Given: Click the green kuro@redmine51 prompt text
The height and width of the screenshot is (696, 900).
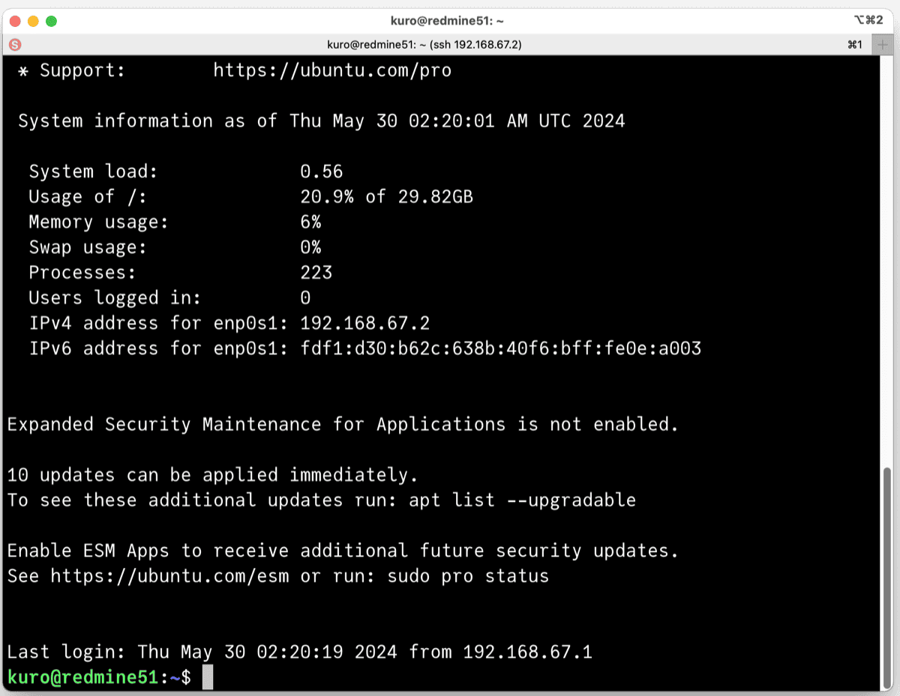Looking at the screenshot, I should coord(82,677).
